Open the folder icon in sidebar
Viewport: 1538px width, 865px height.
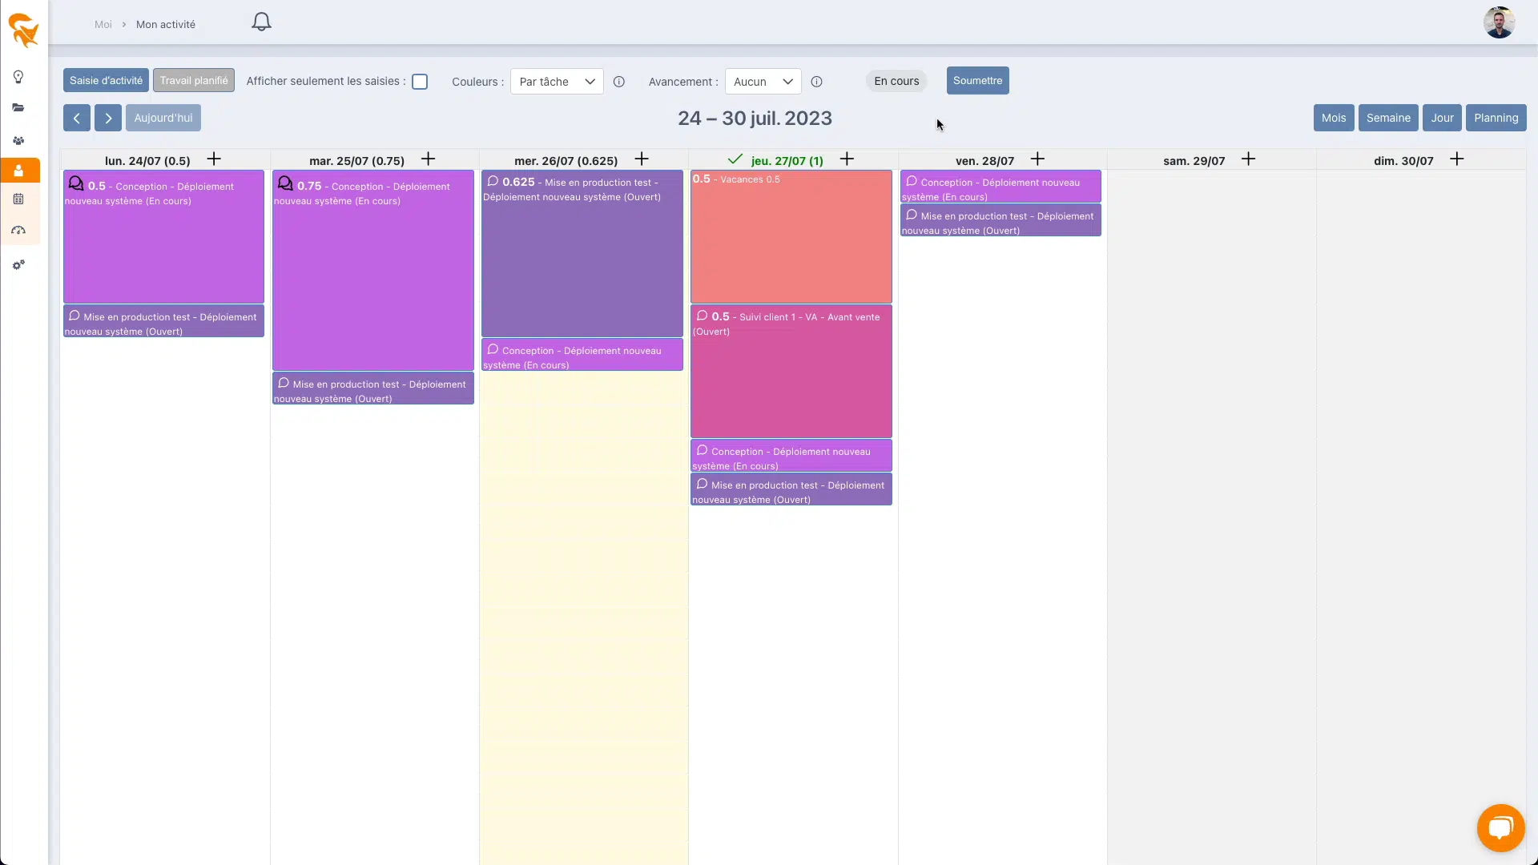18,108
